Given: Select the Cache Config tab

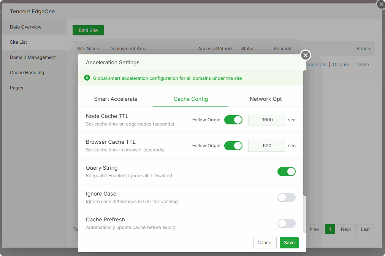Looking at the screenshot, I should (x=191, y=99).
